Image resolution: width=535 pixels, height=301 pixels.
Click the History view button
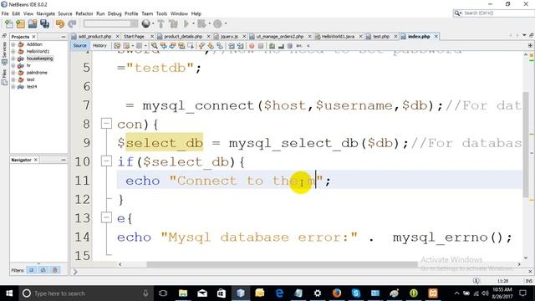(x=99, y=46)
